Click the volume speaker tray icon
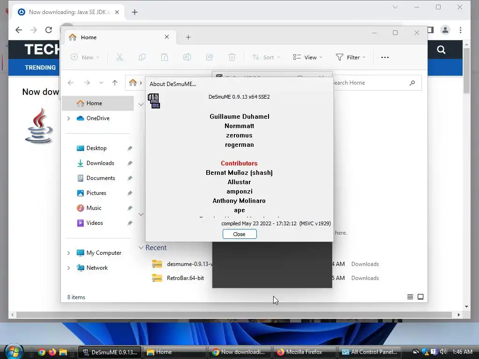Image resolution: width=479 pixels, height=359 pixels. [x=443, y=352]
